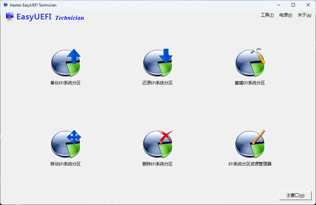
Task: Open the EFI系统分区资源管理器 pencil icon
Action: coord(250,144)
